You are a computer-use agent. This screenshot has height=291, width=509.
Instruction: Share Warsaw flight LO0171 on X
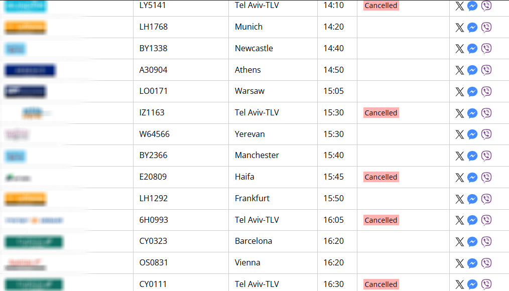459,91
